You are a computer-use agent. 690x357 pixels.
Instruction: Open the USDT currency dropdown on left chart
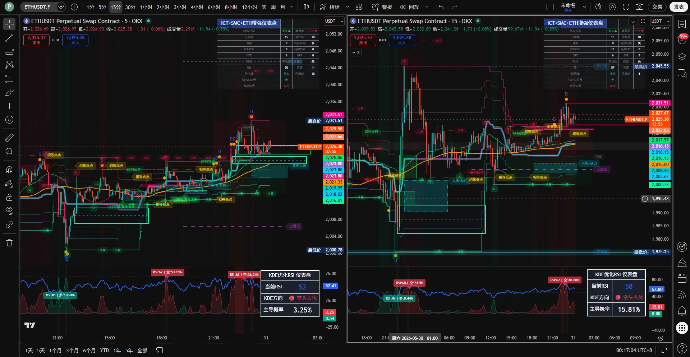[334, 21]
